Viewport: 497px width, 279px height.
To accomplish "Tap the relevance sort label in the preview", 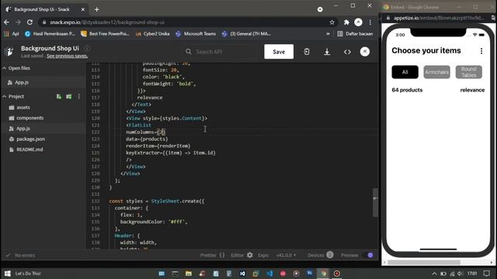I will 472,90.
